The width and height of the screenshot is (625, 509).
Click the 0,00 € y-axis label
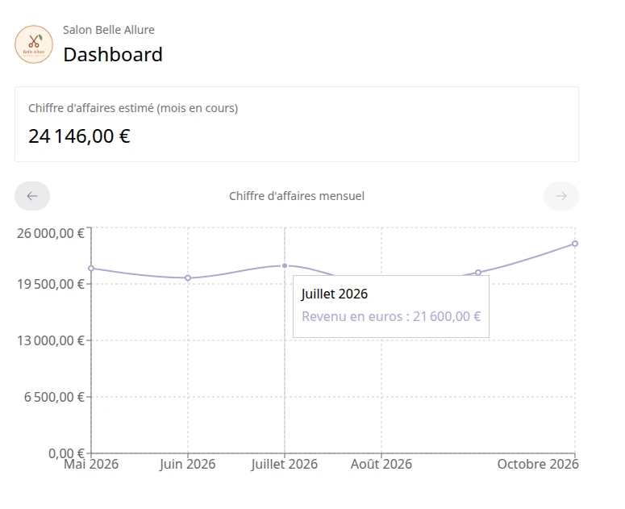point(67,453)
